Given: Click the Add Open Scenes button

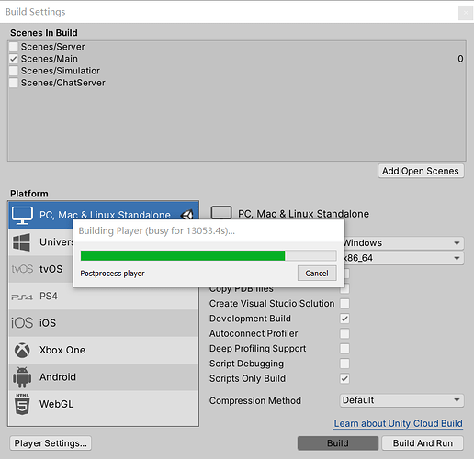Looking at the screenshot, I should [421, 171].
